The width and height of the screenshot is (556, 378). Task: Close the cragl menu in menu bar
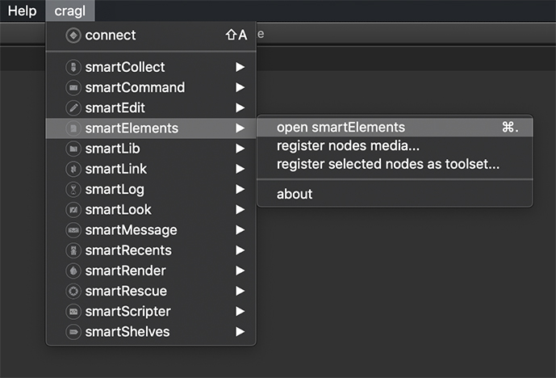coord(70,10)
